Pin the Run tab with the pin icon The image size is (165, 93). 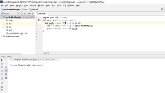coord(2,83)
